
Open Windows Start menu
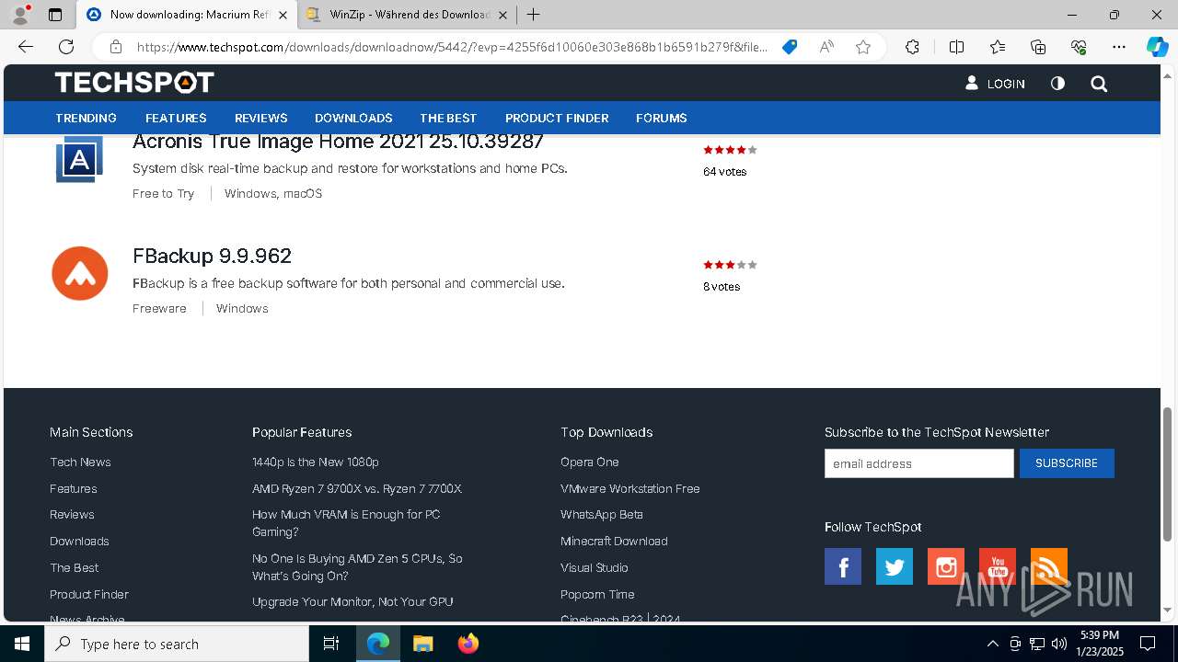point(22,644)
